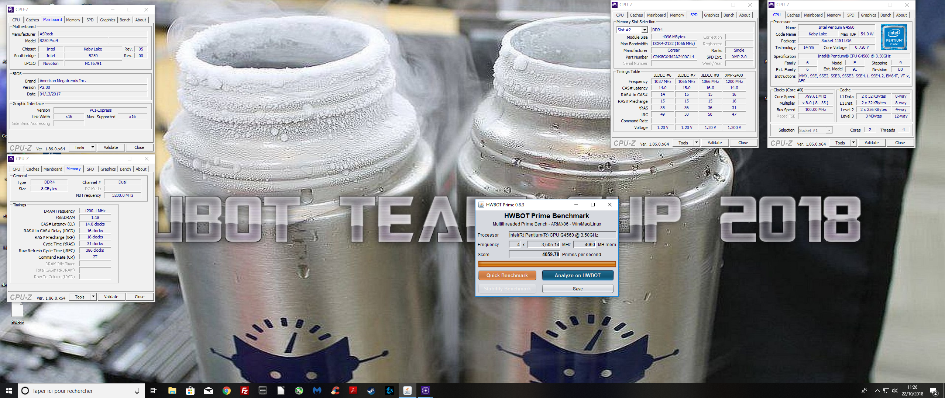Open Steam from the taskbar

coord(371,391)
